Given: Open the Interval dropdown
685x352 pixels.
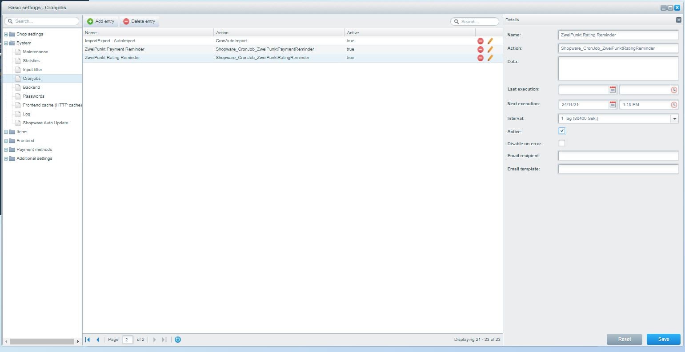Looking at the screenshot, I should tap(675, 119).
